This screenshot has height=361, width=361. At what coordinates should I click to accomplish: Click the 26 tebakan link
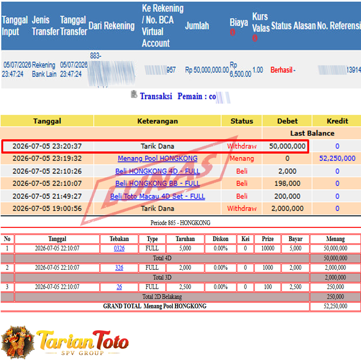pyautogui.click(x=119, y=287)
